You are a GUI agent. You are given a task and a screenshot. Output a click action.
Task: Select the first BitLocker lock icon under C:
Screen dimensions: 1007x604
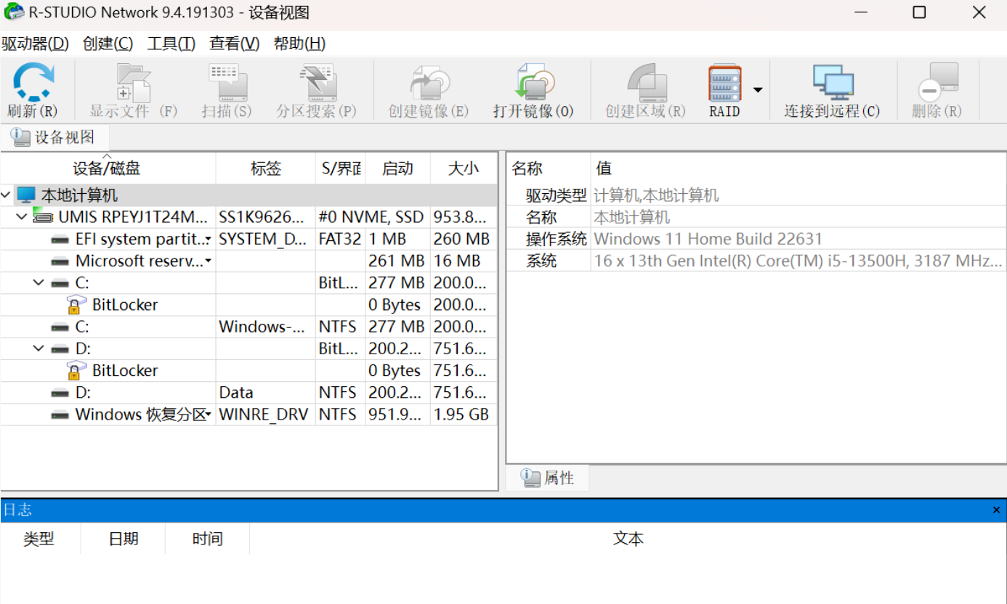point(76,305)
